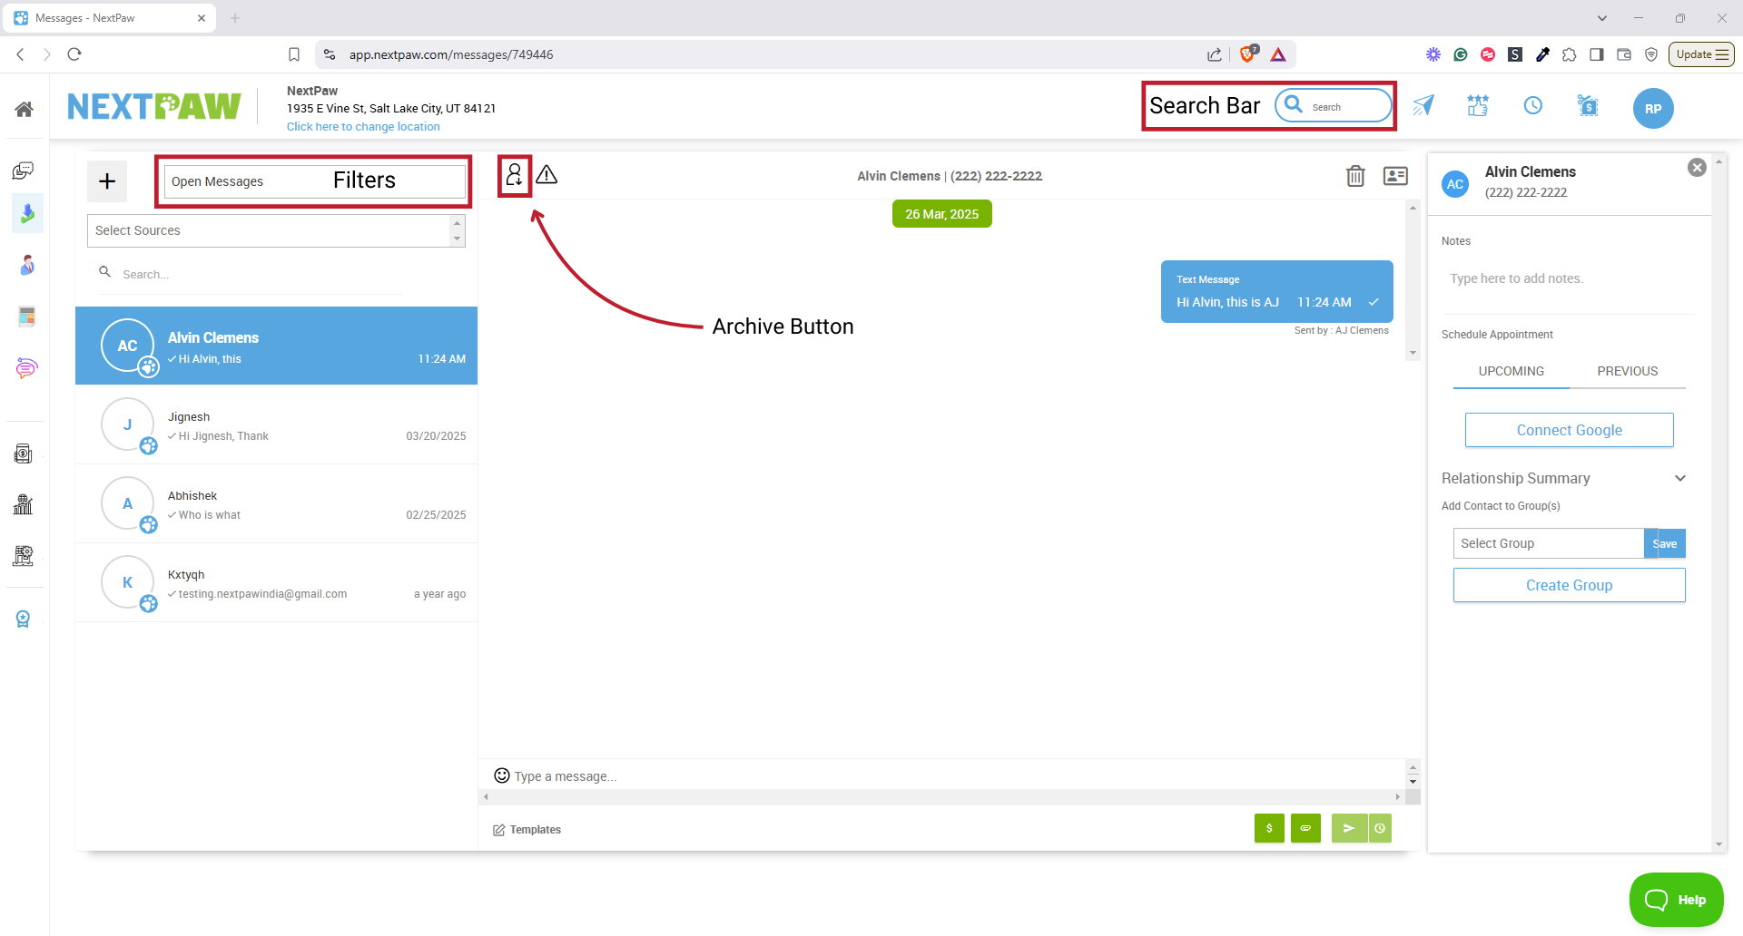
Task: Click the paper plane send icon in header
Action: [x=1423, y=106]
